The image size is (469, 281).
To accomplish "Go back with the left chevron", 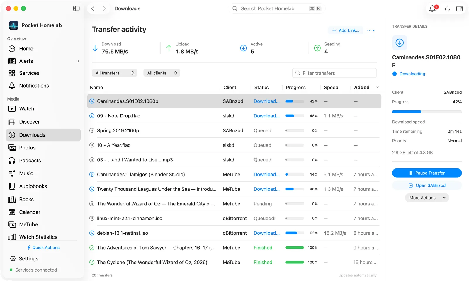I will pyautogui.click(x=93, y=8).
